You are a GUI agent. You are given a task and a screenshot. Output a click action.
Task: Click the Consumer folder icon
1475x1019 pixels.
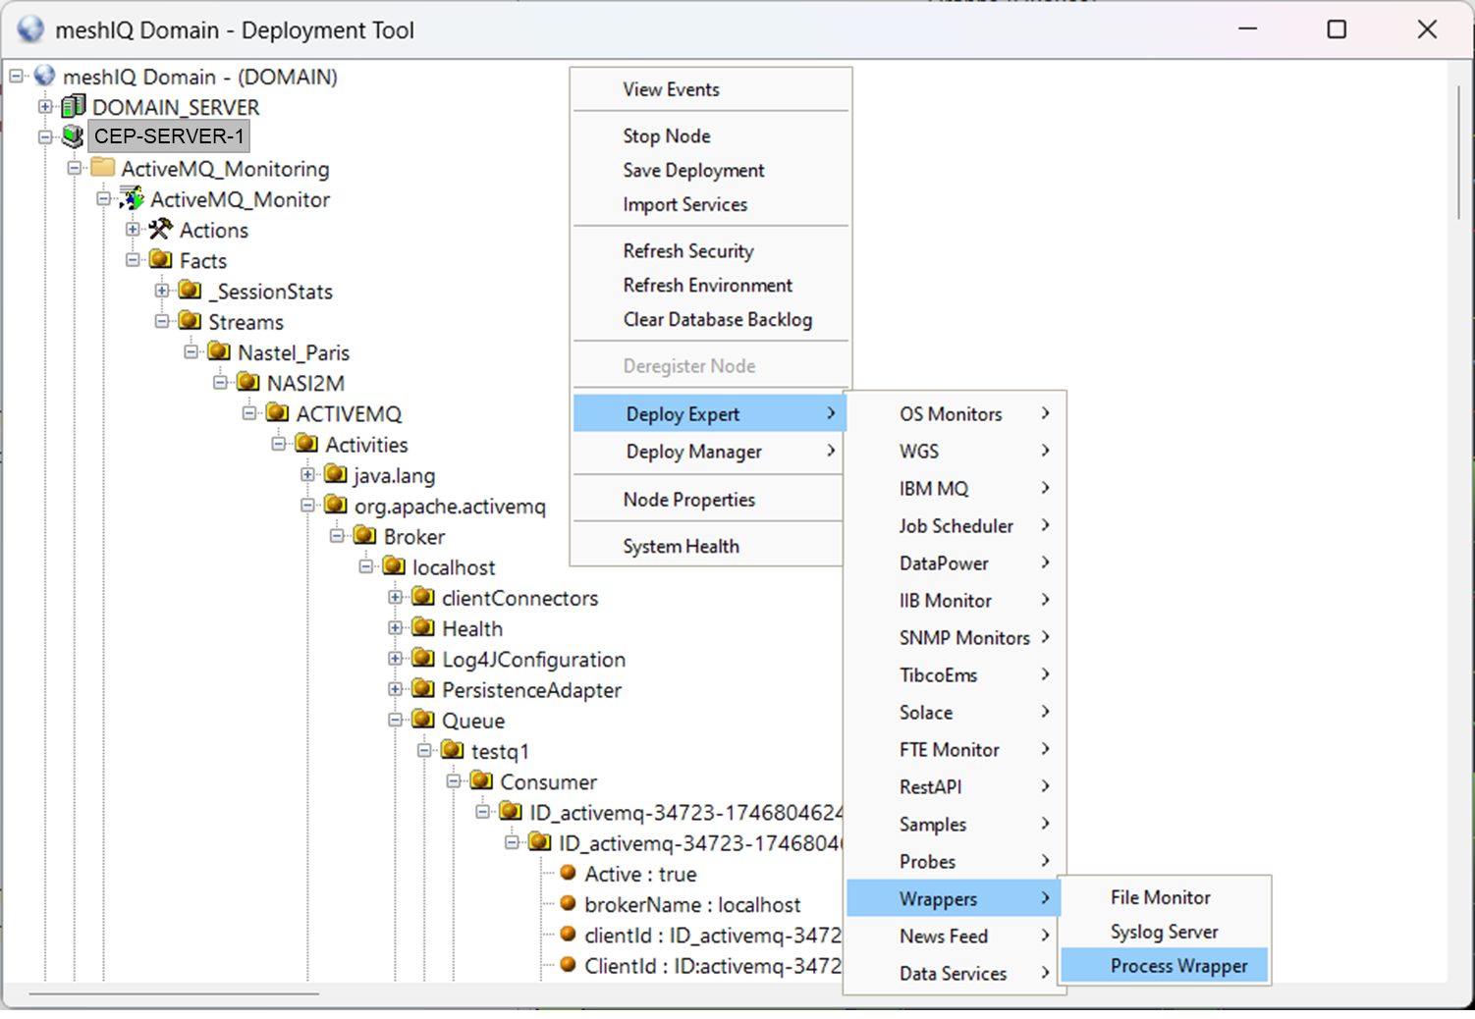click(x=482, y=779)
